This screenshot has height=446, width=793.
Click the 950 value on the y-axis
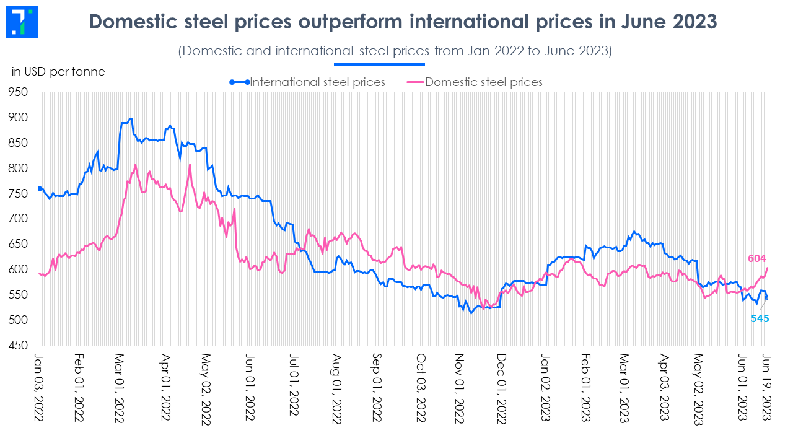click(19, 92)
